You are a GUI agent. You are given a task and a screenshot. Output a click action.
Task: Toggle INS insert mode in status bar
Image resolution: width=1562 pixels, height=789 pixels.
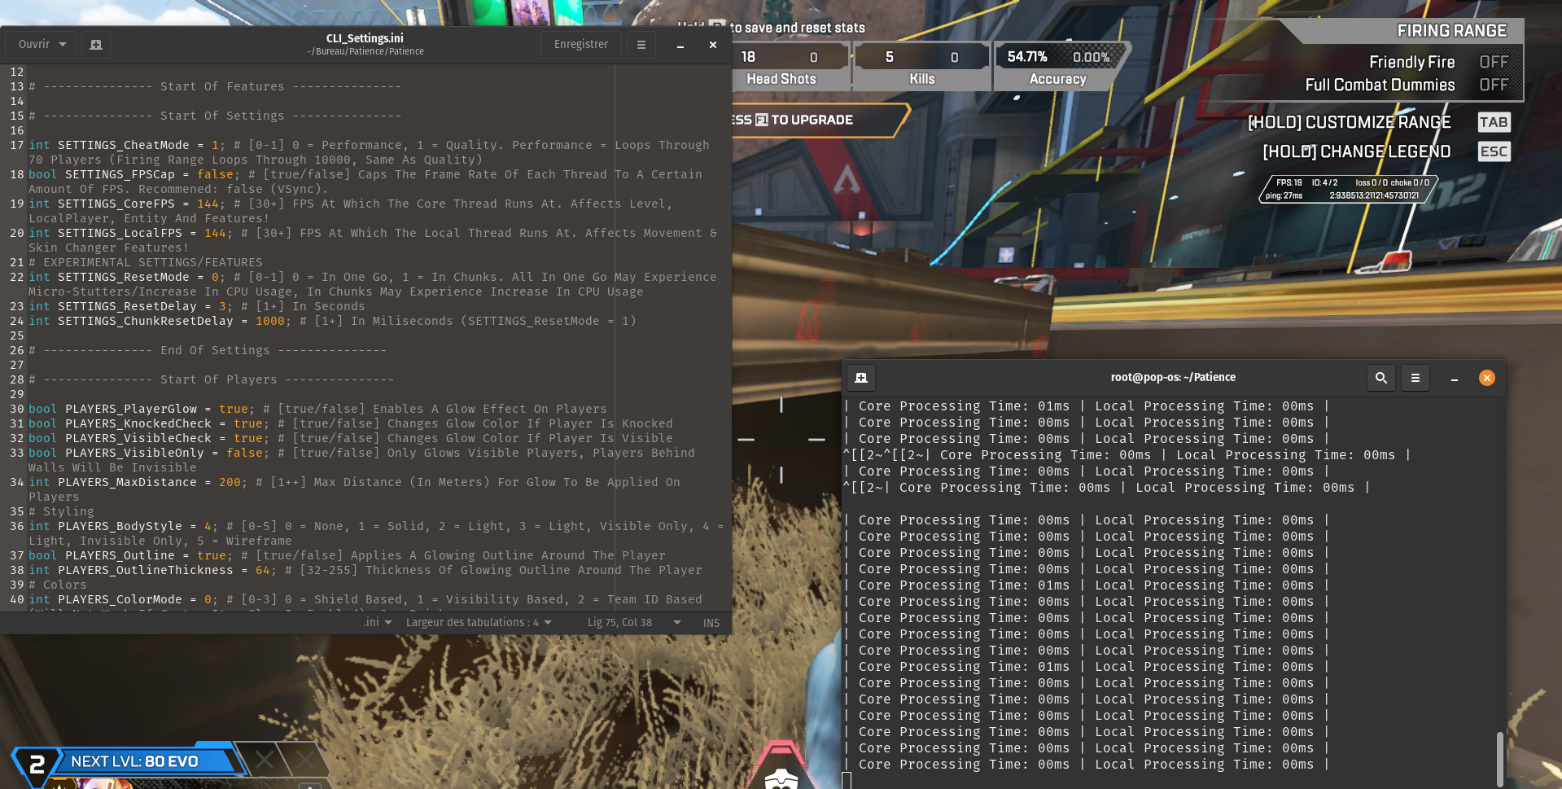pyautogui.click(x=711, y=623)
